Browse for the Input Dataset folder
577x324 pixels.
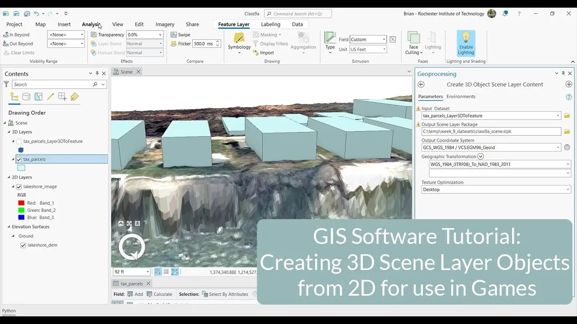(x=567, y=116)
